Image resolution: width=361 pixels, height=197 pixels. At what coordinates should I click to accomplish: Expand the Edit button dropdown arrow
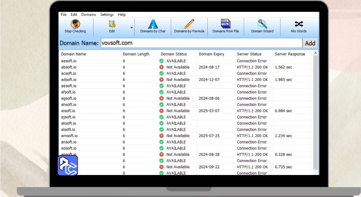pyautogui.click(x=131, y=28)
